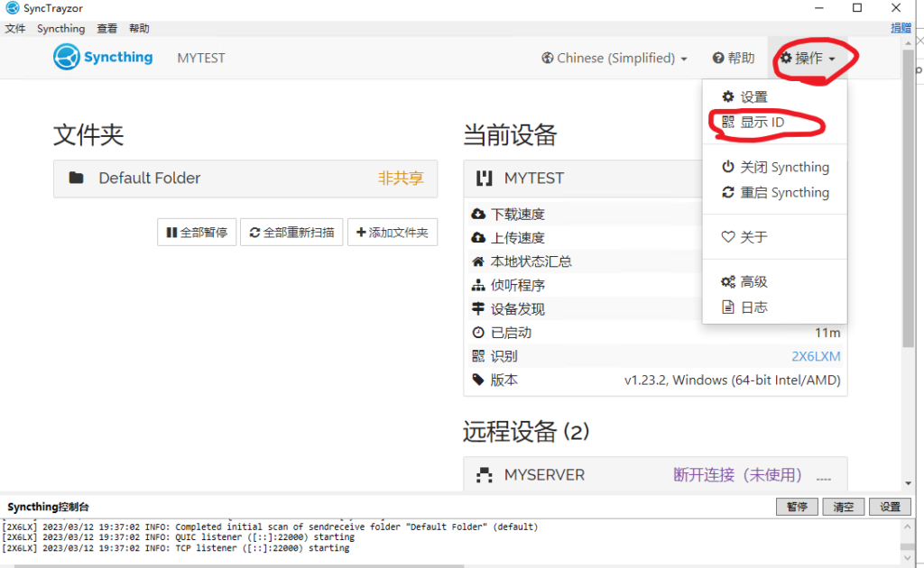Click the upload cloud icon beside 上传速度
This screenshot has width=924, height=568.
pos(478,237)
